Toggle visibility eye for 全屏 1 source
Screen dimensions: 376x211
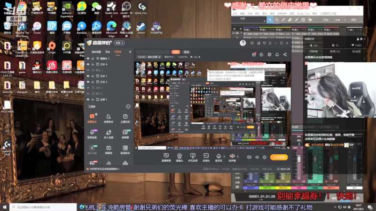[x=88, y=99]
